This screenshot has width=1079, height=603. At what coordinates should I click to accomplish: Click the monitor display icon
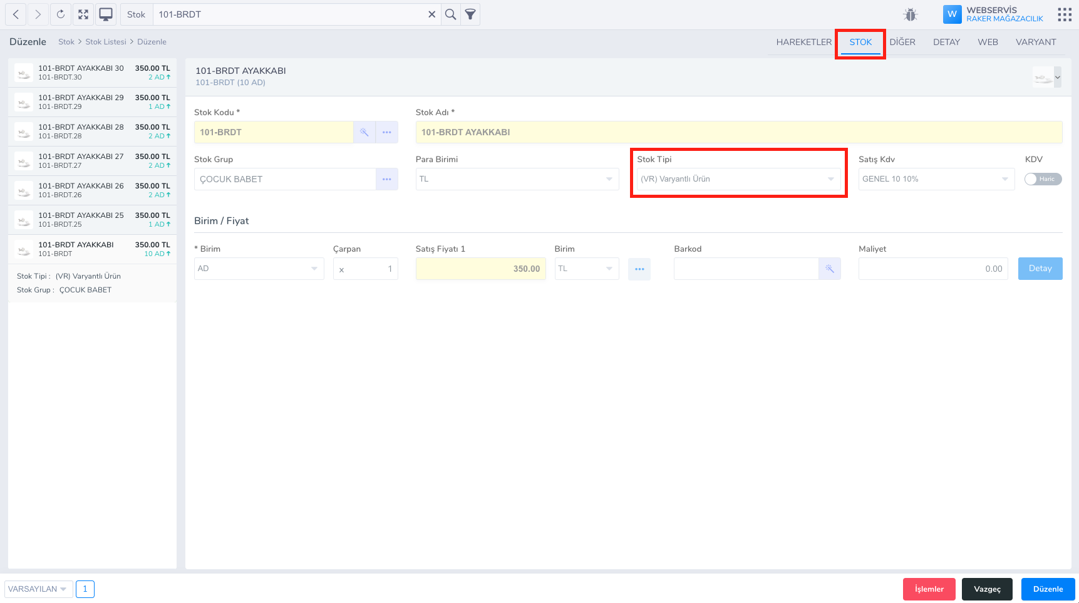pyautogui.click(x=106, y=14)
